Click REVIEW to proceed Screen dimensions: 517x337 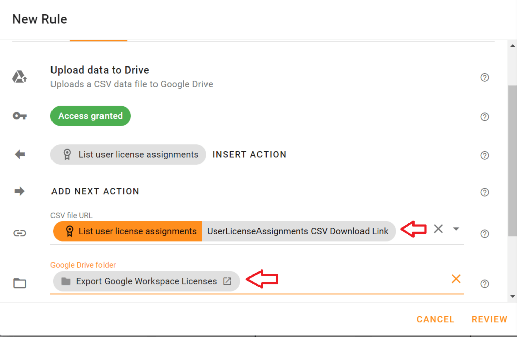pos(489,319)
